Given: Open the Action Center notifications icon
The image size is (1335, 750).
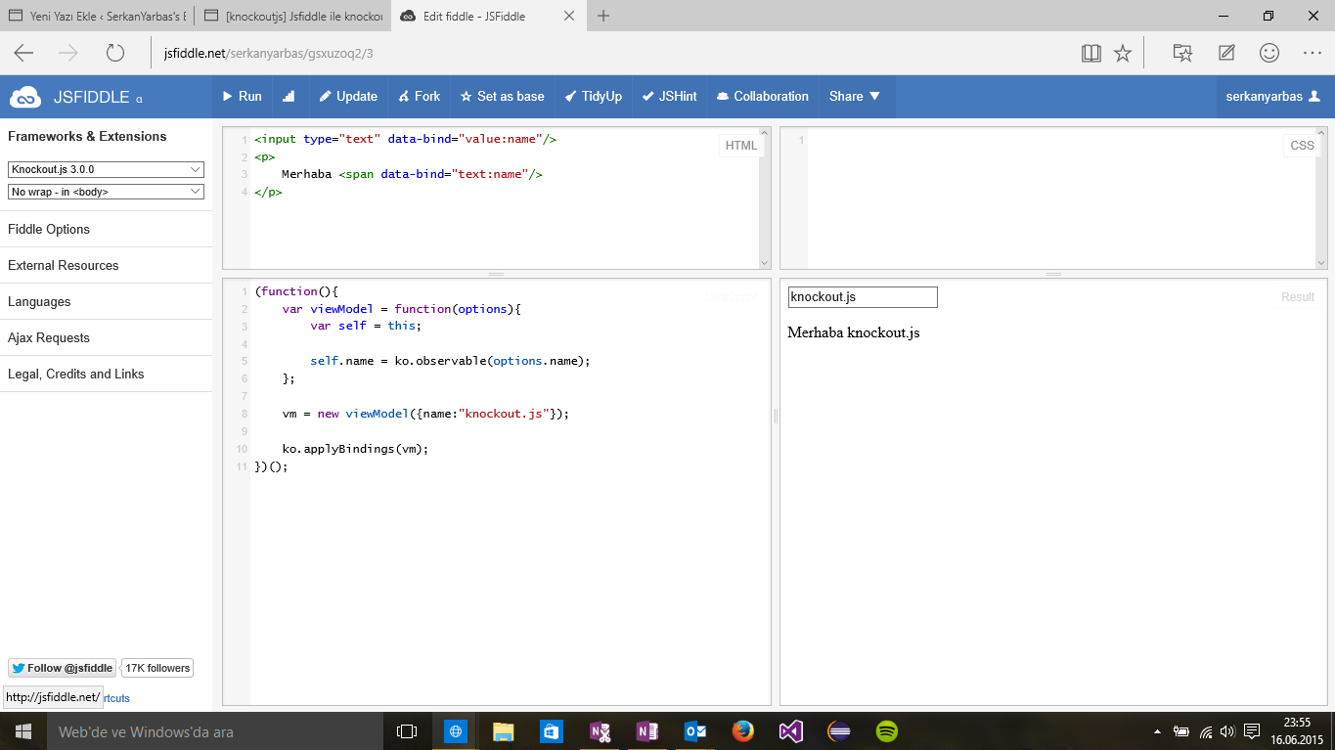Looking at the screenshot, I should (x=1251, y=730).
